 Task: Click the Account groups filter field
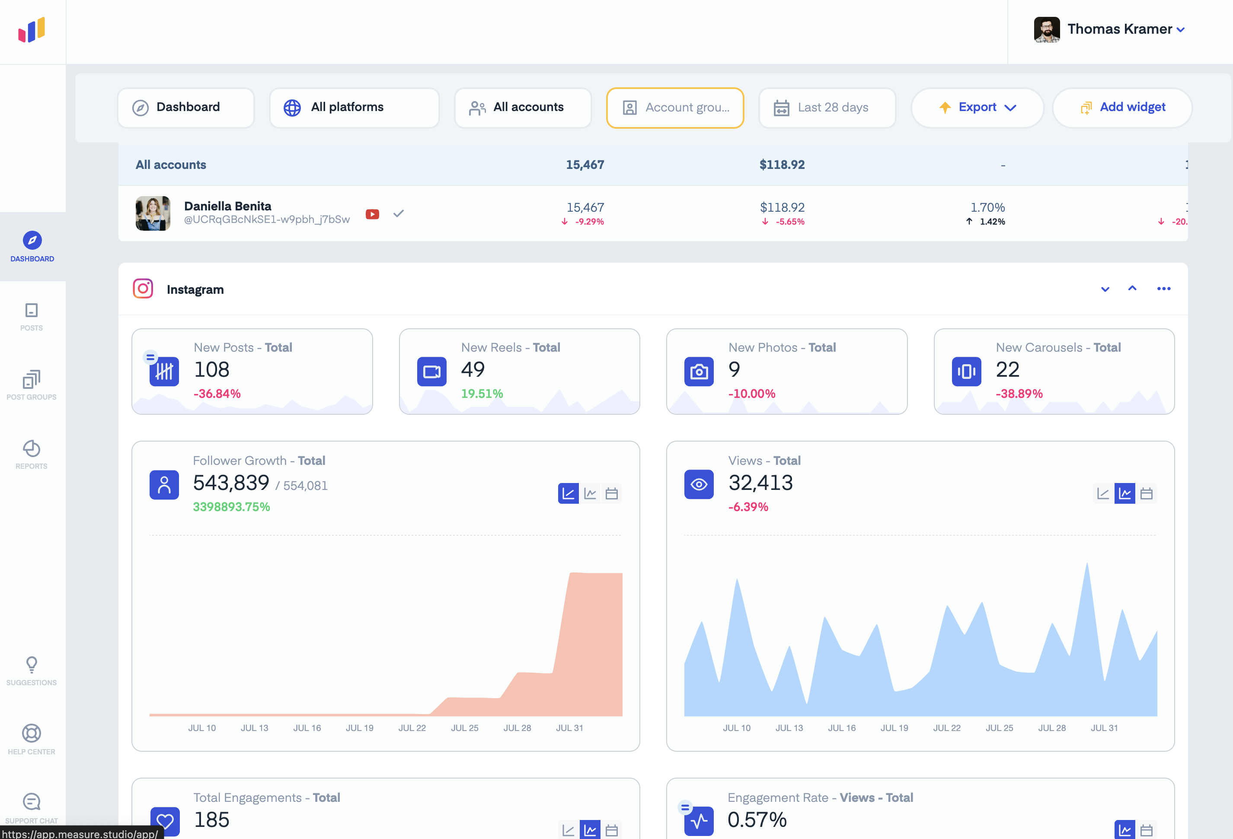pos(675,108)
